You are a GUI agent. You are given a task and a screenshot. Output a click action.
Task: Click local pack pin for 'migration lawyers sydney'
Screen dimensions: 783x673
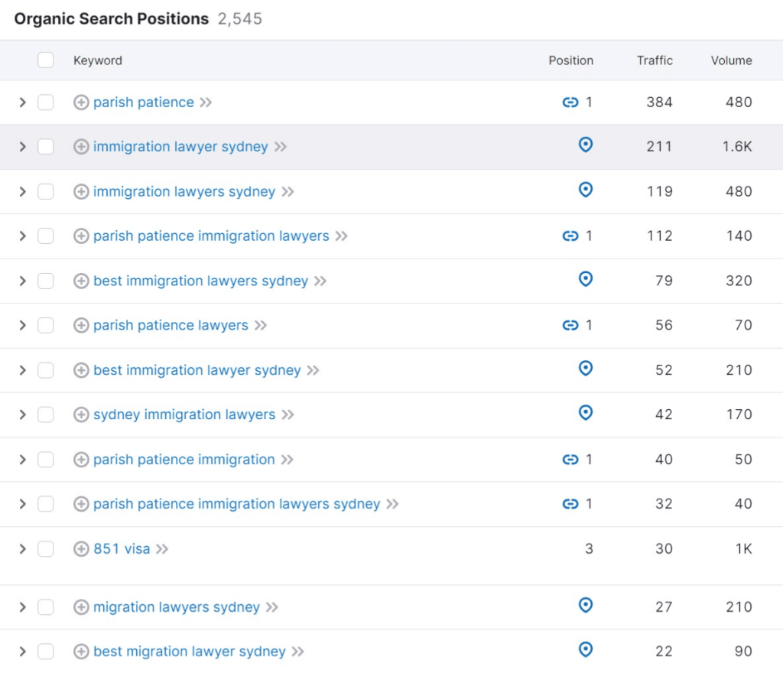click(x=585, y=605)
